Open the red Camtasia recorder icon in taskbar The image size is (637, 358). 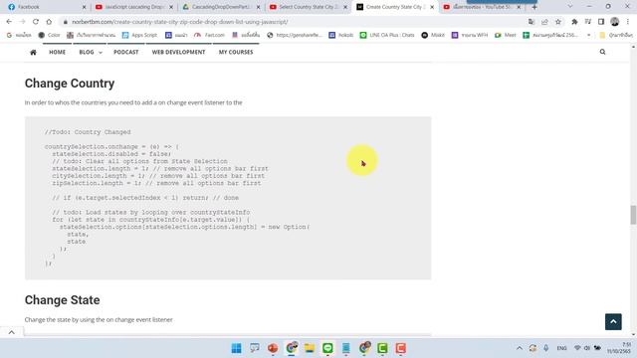(400, 348)
